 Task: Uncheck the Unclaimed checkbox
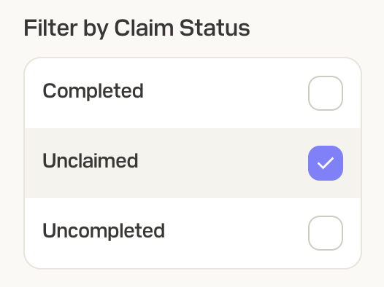point(326,163)
